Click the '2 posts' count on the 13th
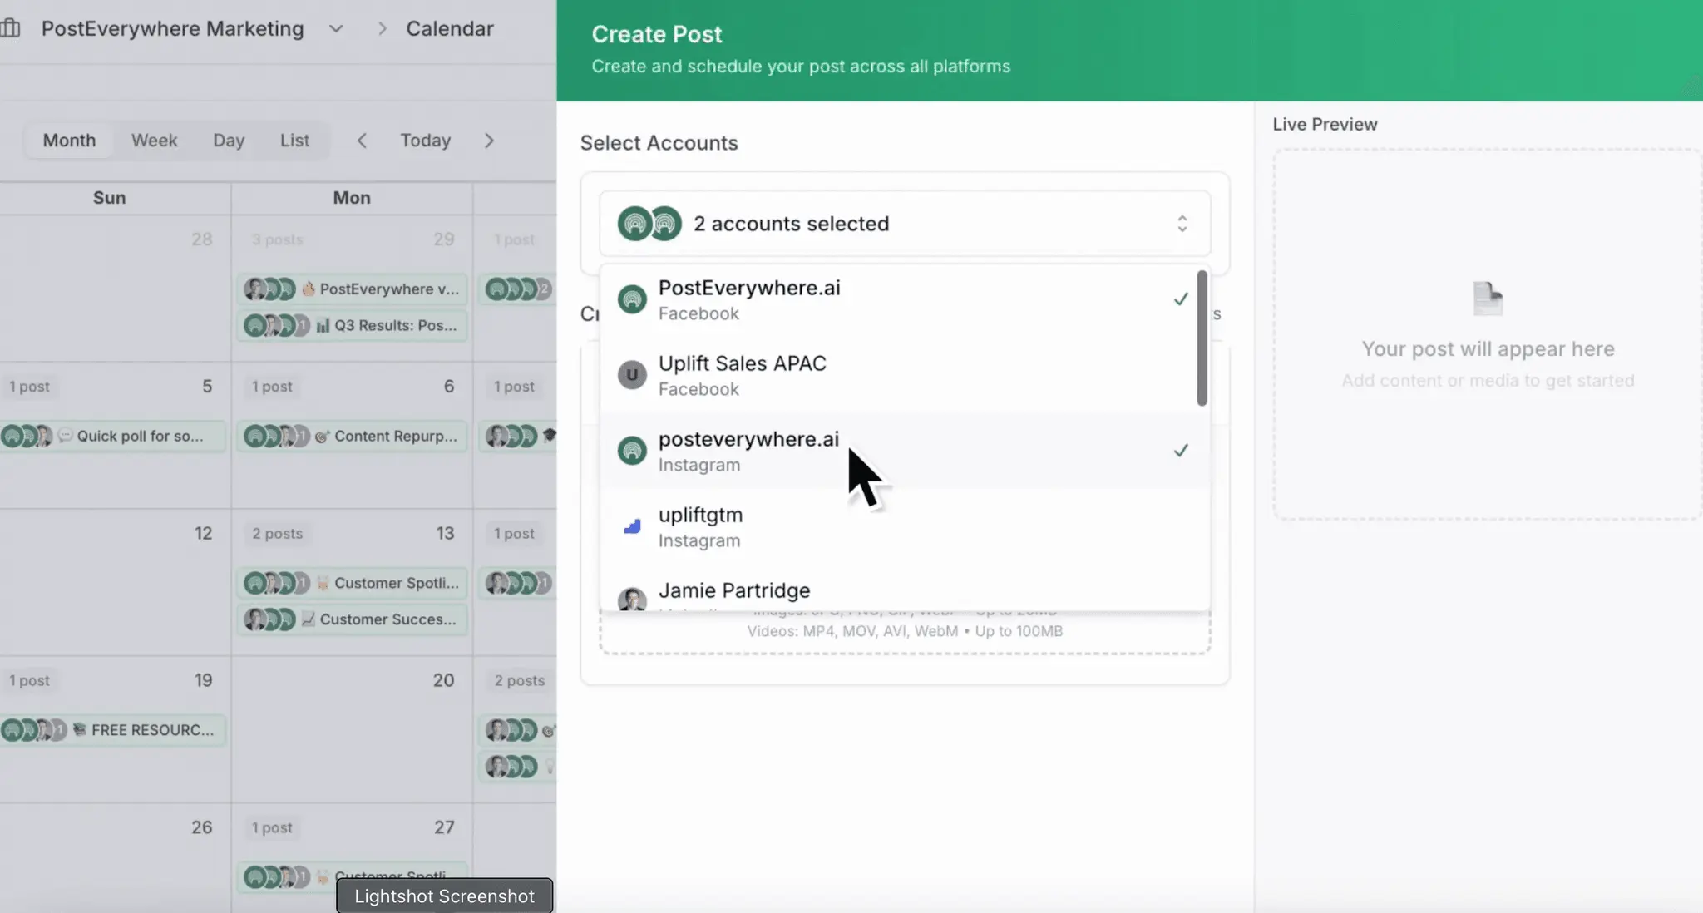This screenshot has height=913, width=1703. pyautogui.click(x=278, y=534)
